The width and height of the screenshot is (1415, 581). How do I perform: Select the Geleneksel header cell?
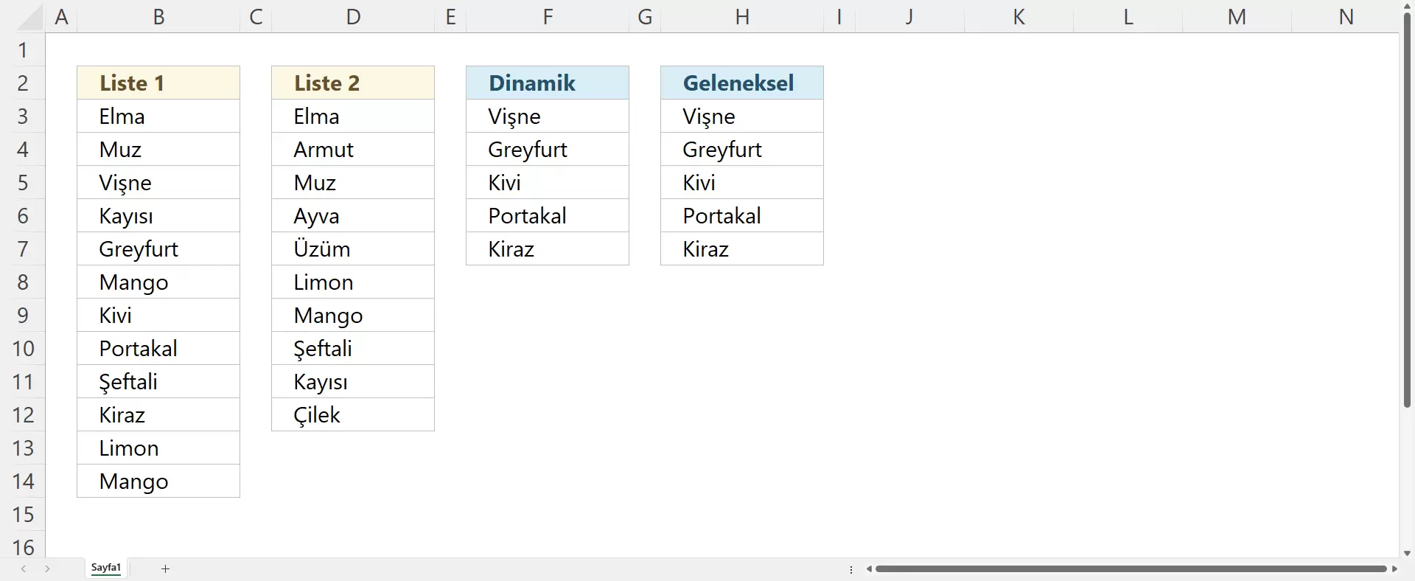tap(742, 83)
